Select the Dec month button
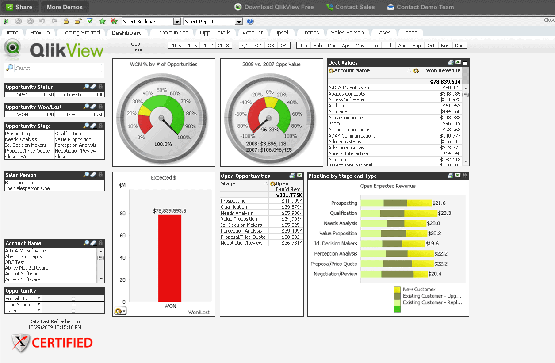Screen dimensions: 555x363 click(x=459, y=46)
